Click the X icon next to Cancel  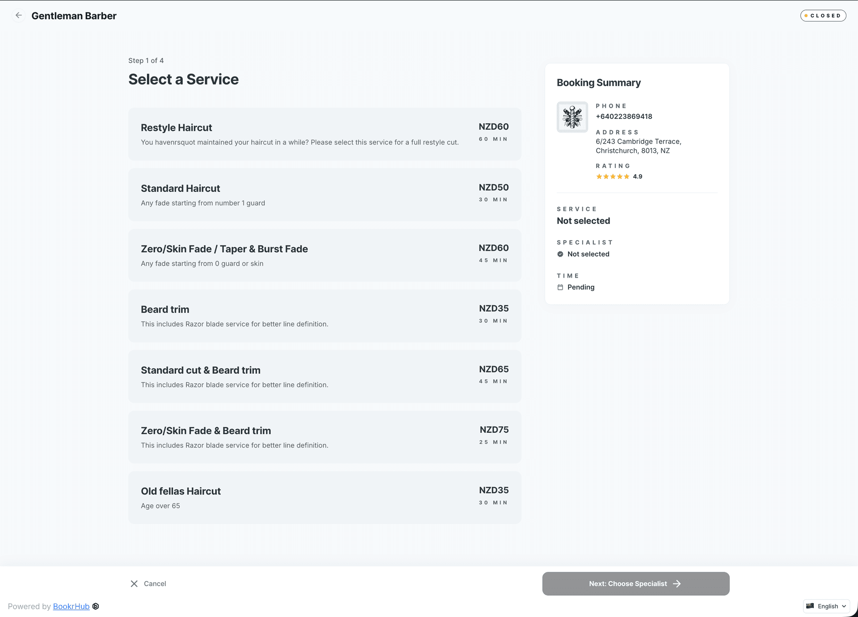click(134, 583)
